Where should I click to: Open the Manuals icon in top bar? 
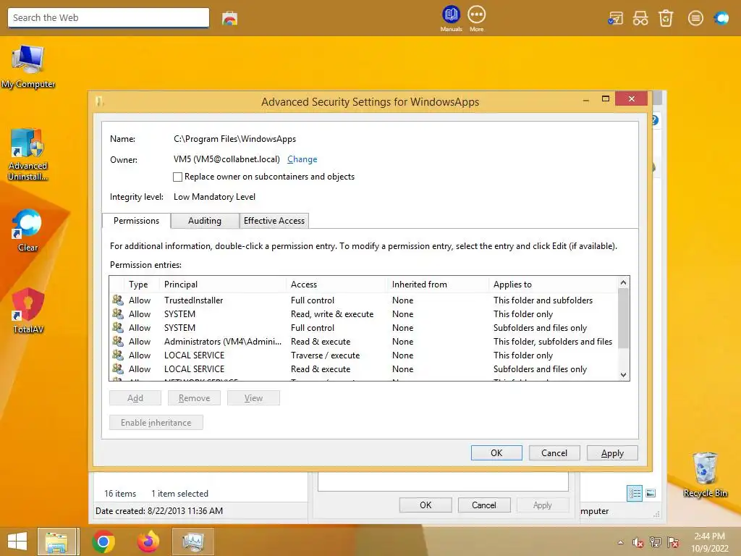point(451,18)
